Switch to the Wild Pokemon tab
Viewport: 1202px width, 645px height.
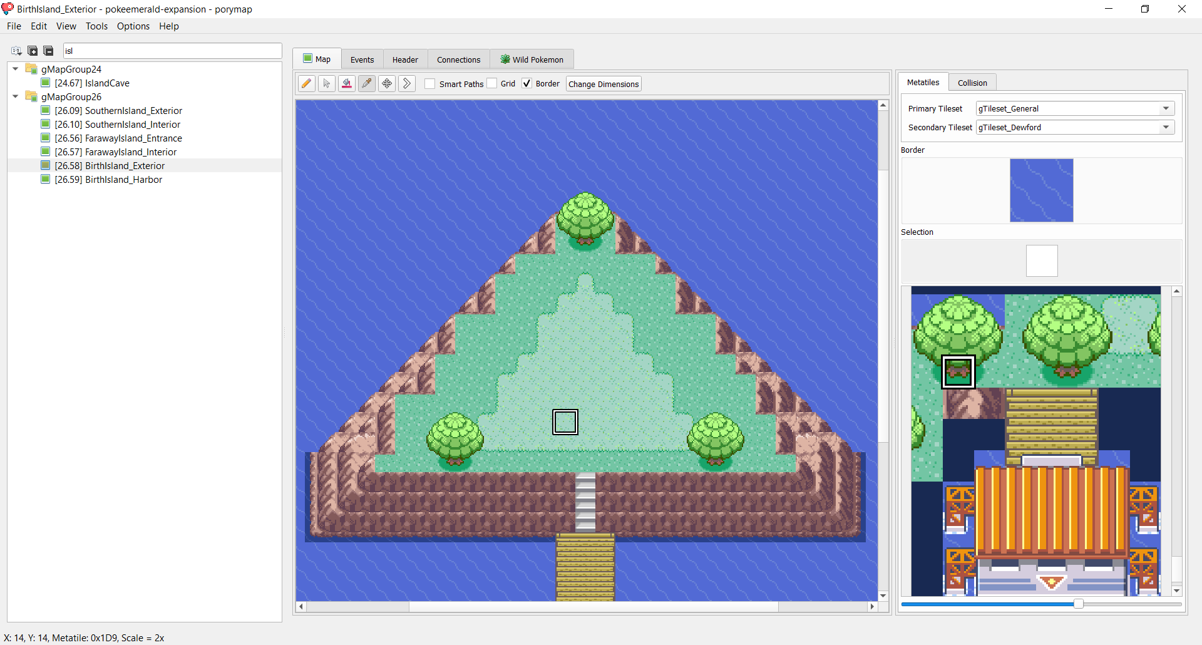click(532, 59)
